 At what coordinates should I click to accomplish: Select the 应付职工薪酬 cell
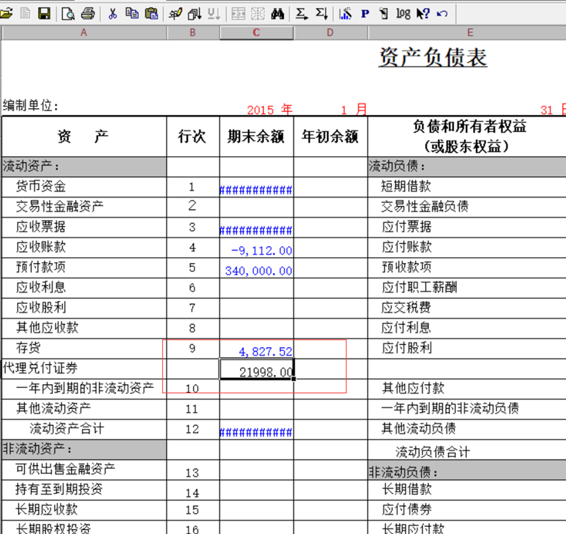pos(467,288)
